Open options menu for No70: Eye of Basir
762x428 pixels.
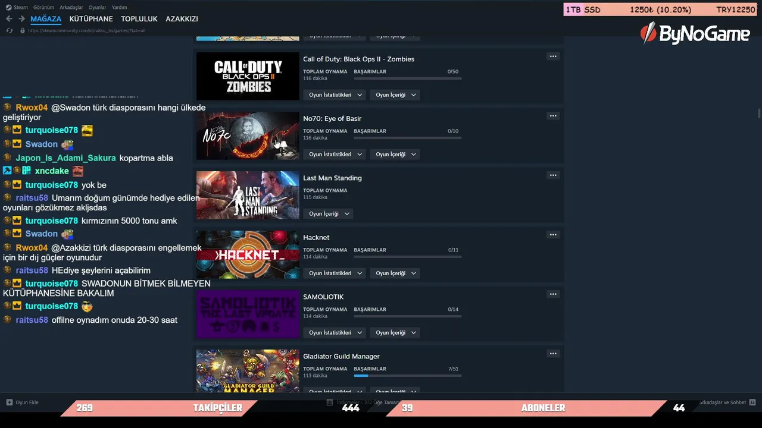(553, 116)
